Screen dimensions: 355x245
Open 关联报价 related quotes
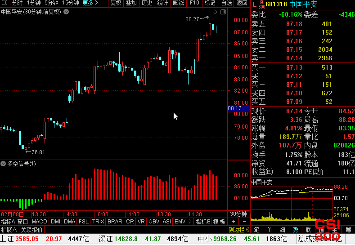point(31,230)
